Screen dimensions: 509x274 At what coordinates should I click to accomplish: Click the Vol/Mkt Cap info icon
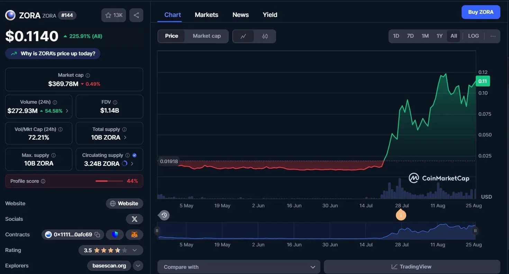click(61, 130)
